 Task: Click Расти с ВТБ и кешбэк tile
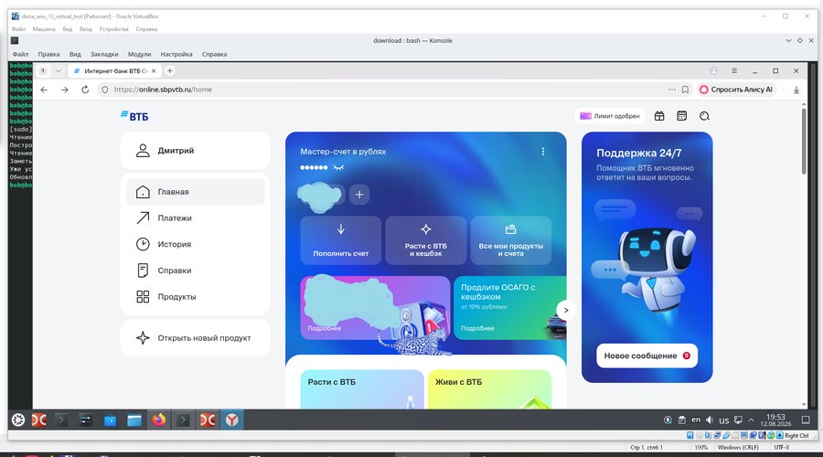(x=425, y=240)
